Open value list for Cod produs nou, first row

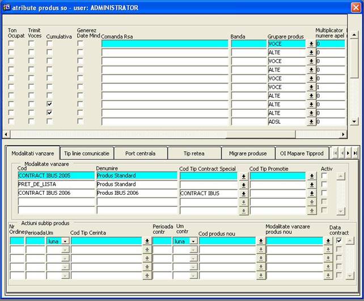260,241
